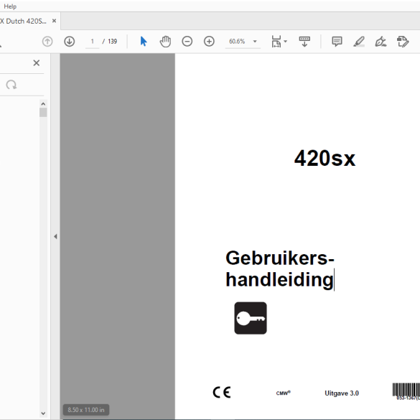The width and height of the screenshot is (420, 420).
Task: Zoom out with the minus button
Action: [x=187, y=42]
